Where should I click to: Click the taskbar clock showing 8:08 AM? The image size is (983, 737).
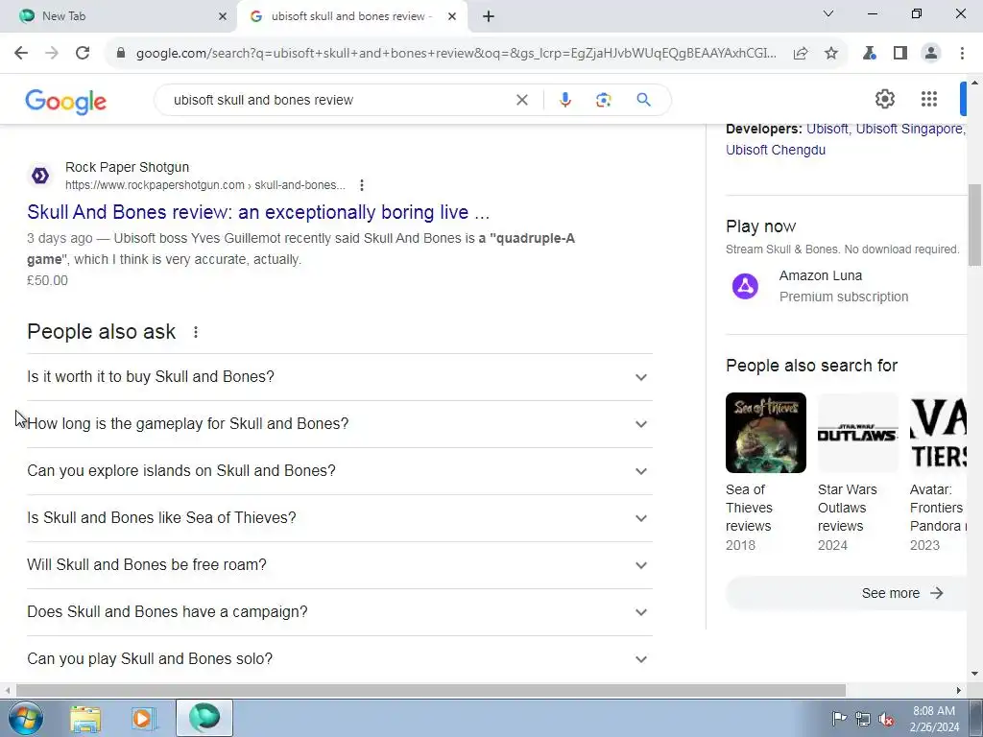[x=934, y=719]
